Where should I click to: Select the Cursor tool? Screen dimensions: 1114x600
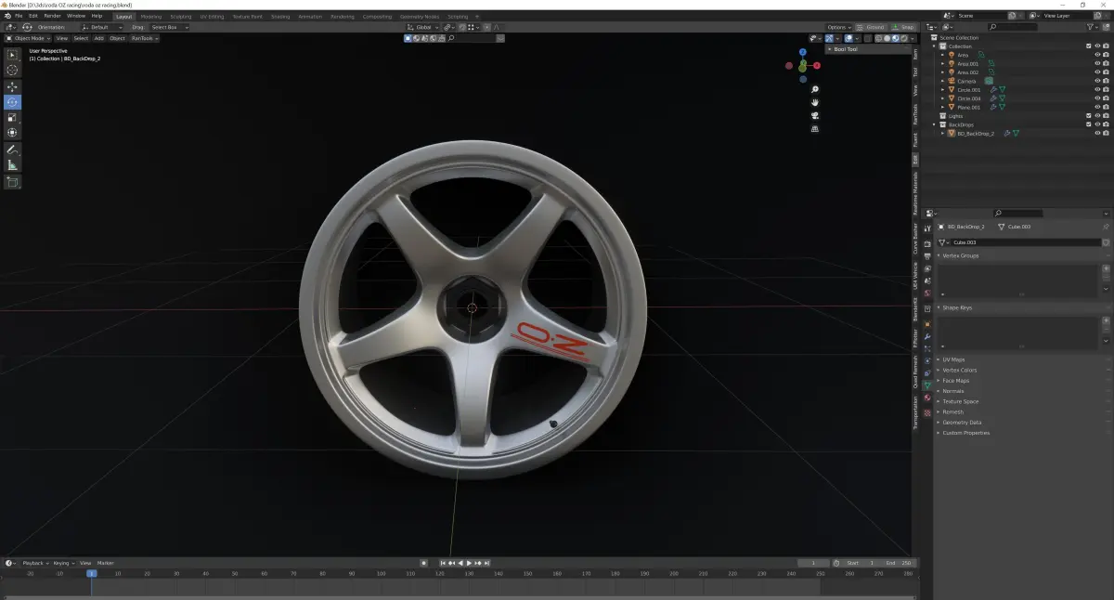pyautogui.click(x=13, y=71)
